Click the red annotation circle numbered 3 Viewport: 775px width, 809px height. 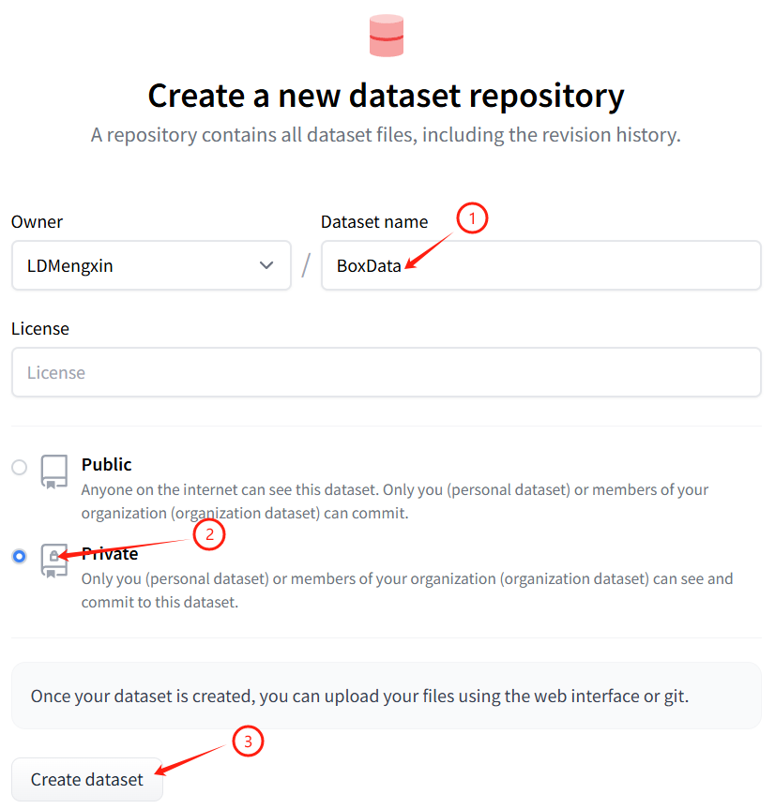point(248,742)
